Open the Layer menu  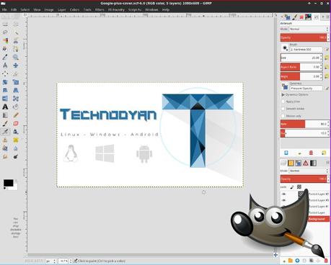coord(62,10)
